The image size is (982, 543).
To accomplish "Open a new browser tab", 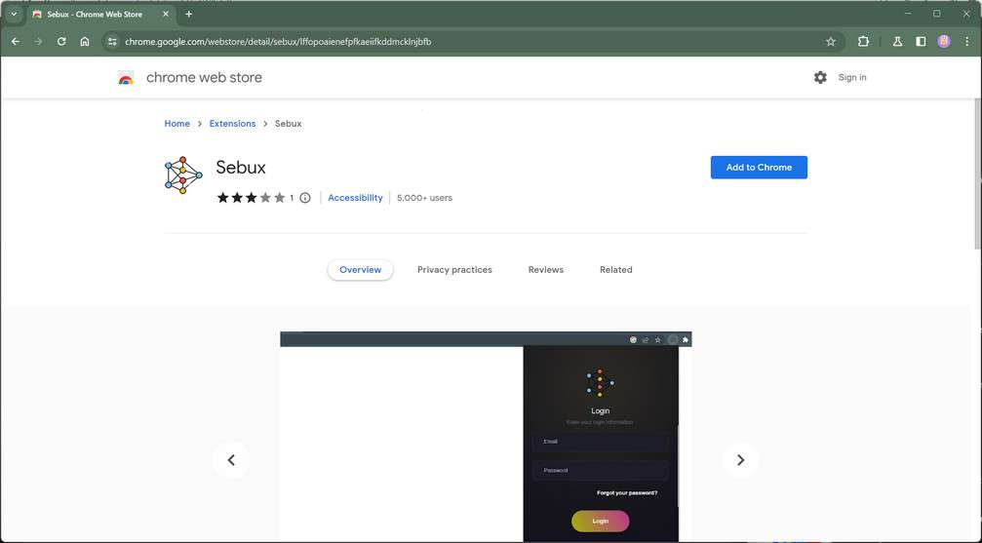I will 188,14.
